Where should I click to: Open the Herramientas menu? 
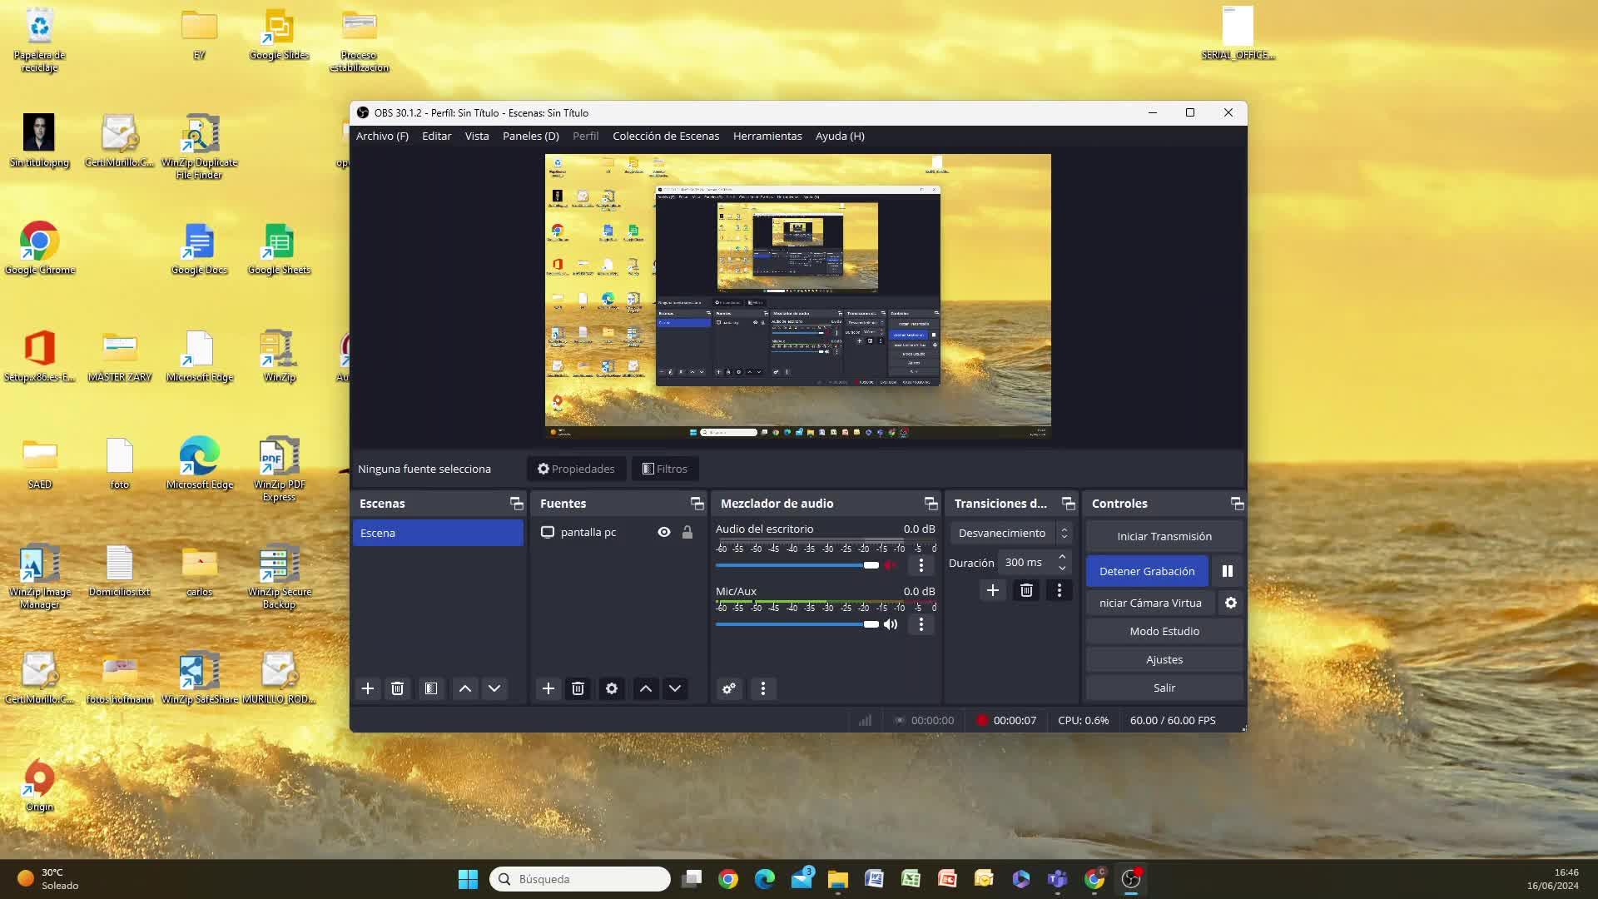pos(767,136)
